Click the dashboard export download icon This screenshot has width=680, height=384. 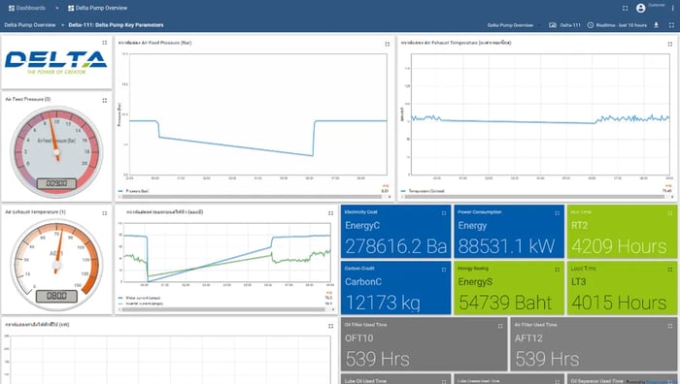pos(656,25)
